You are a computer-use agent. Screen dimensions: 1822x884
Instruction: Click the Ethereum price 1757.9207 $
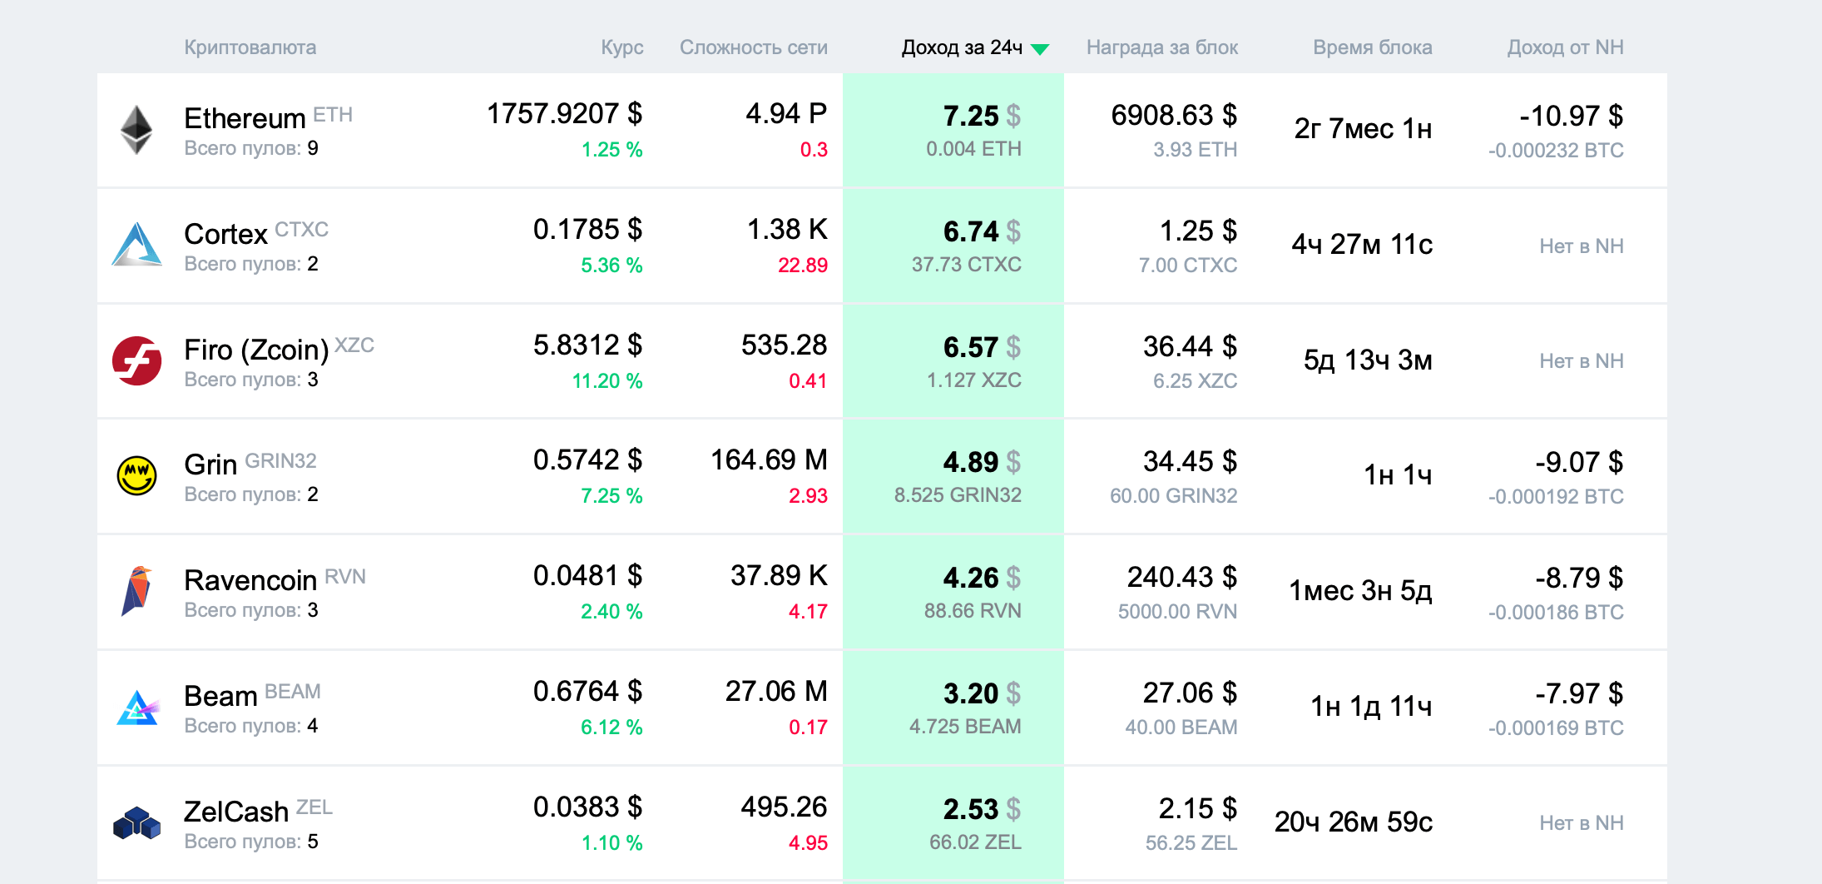(565, 113)
